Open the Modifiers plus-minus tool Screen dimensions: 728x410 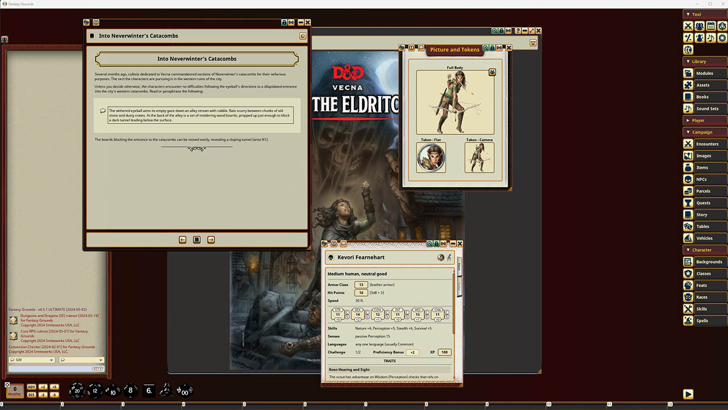(x=689, y=38)
